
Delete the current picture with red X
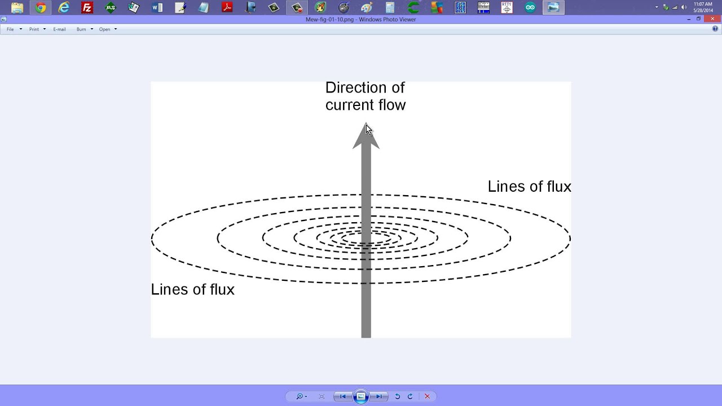pos(427,396)
